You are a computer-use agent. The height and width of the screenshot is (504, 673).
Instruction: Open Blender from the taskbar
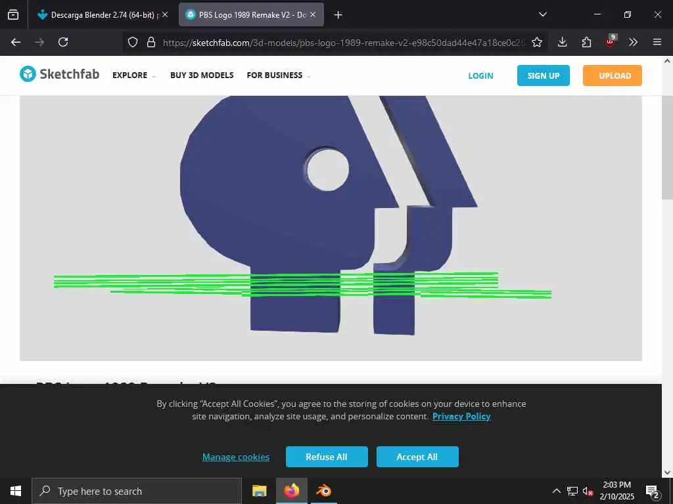coord(323,491)
